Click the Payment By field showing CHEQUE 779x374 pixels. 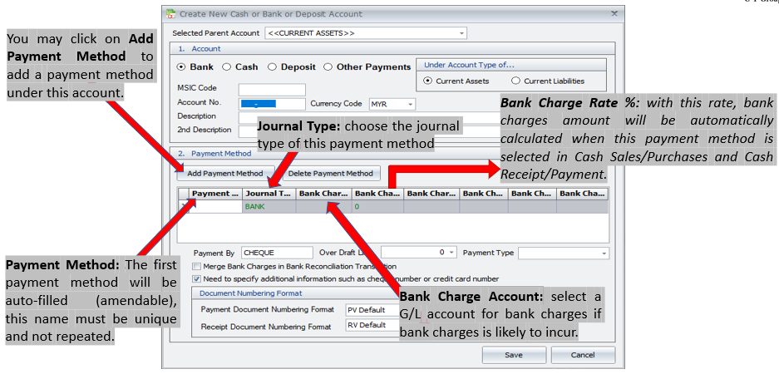coord(277,253)
